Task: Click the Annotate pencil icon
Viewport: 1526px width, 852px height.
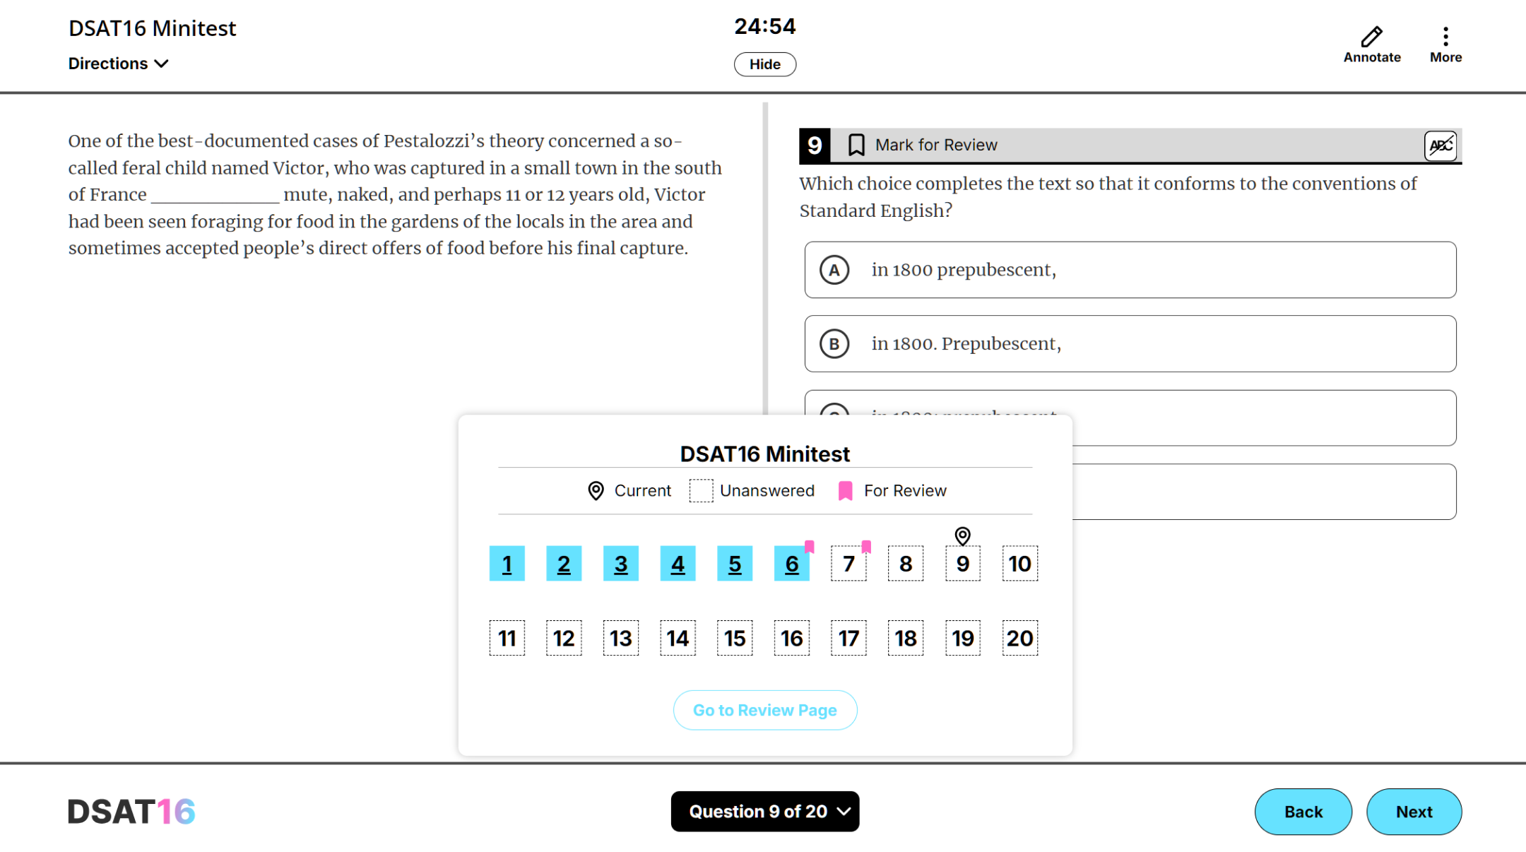Action: click(x=1372, y=35)
